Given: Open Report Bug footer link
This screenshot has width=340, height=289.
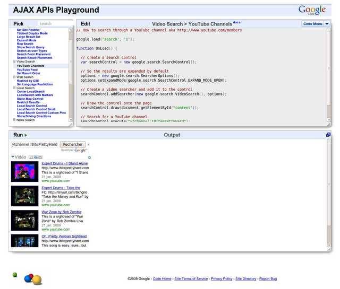Looking at the screenshot, I should point(268,279).
